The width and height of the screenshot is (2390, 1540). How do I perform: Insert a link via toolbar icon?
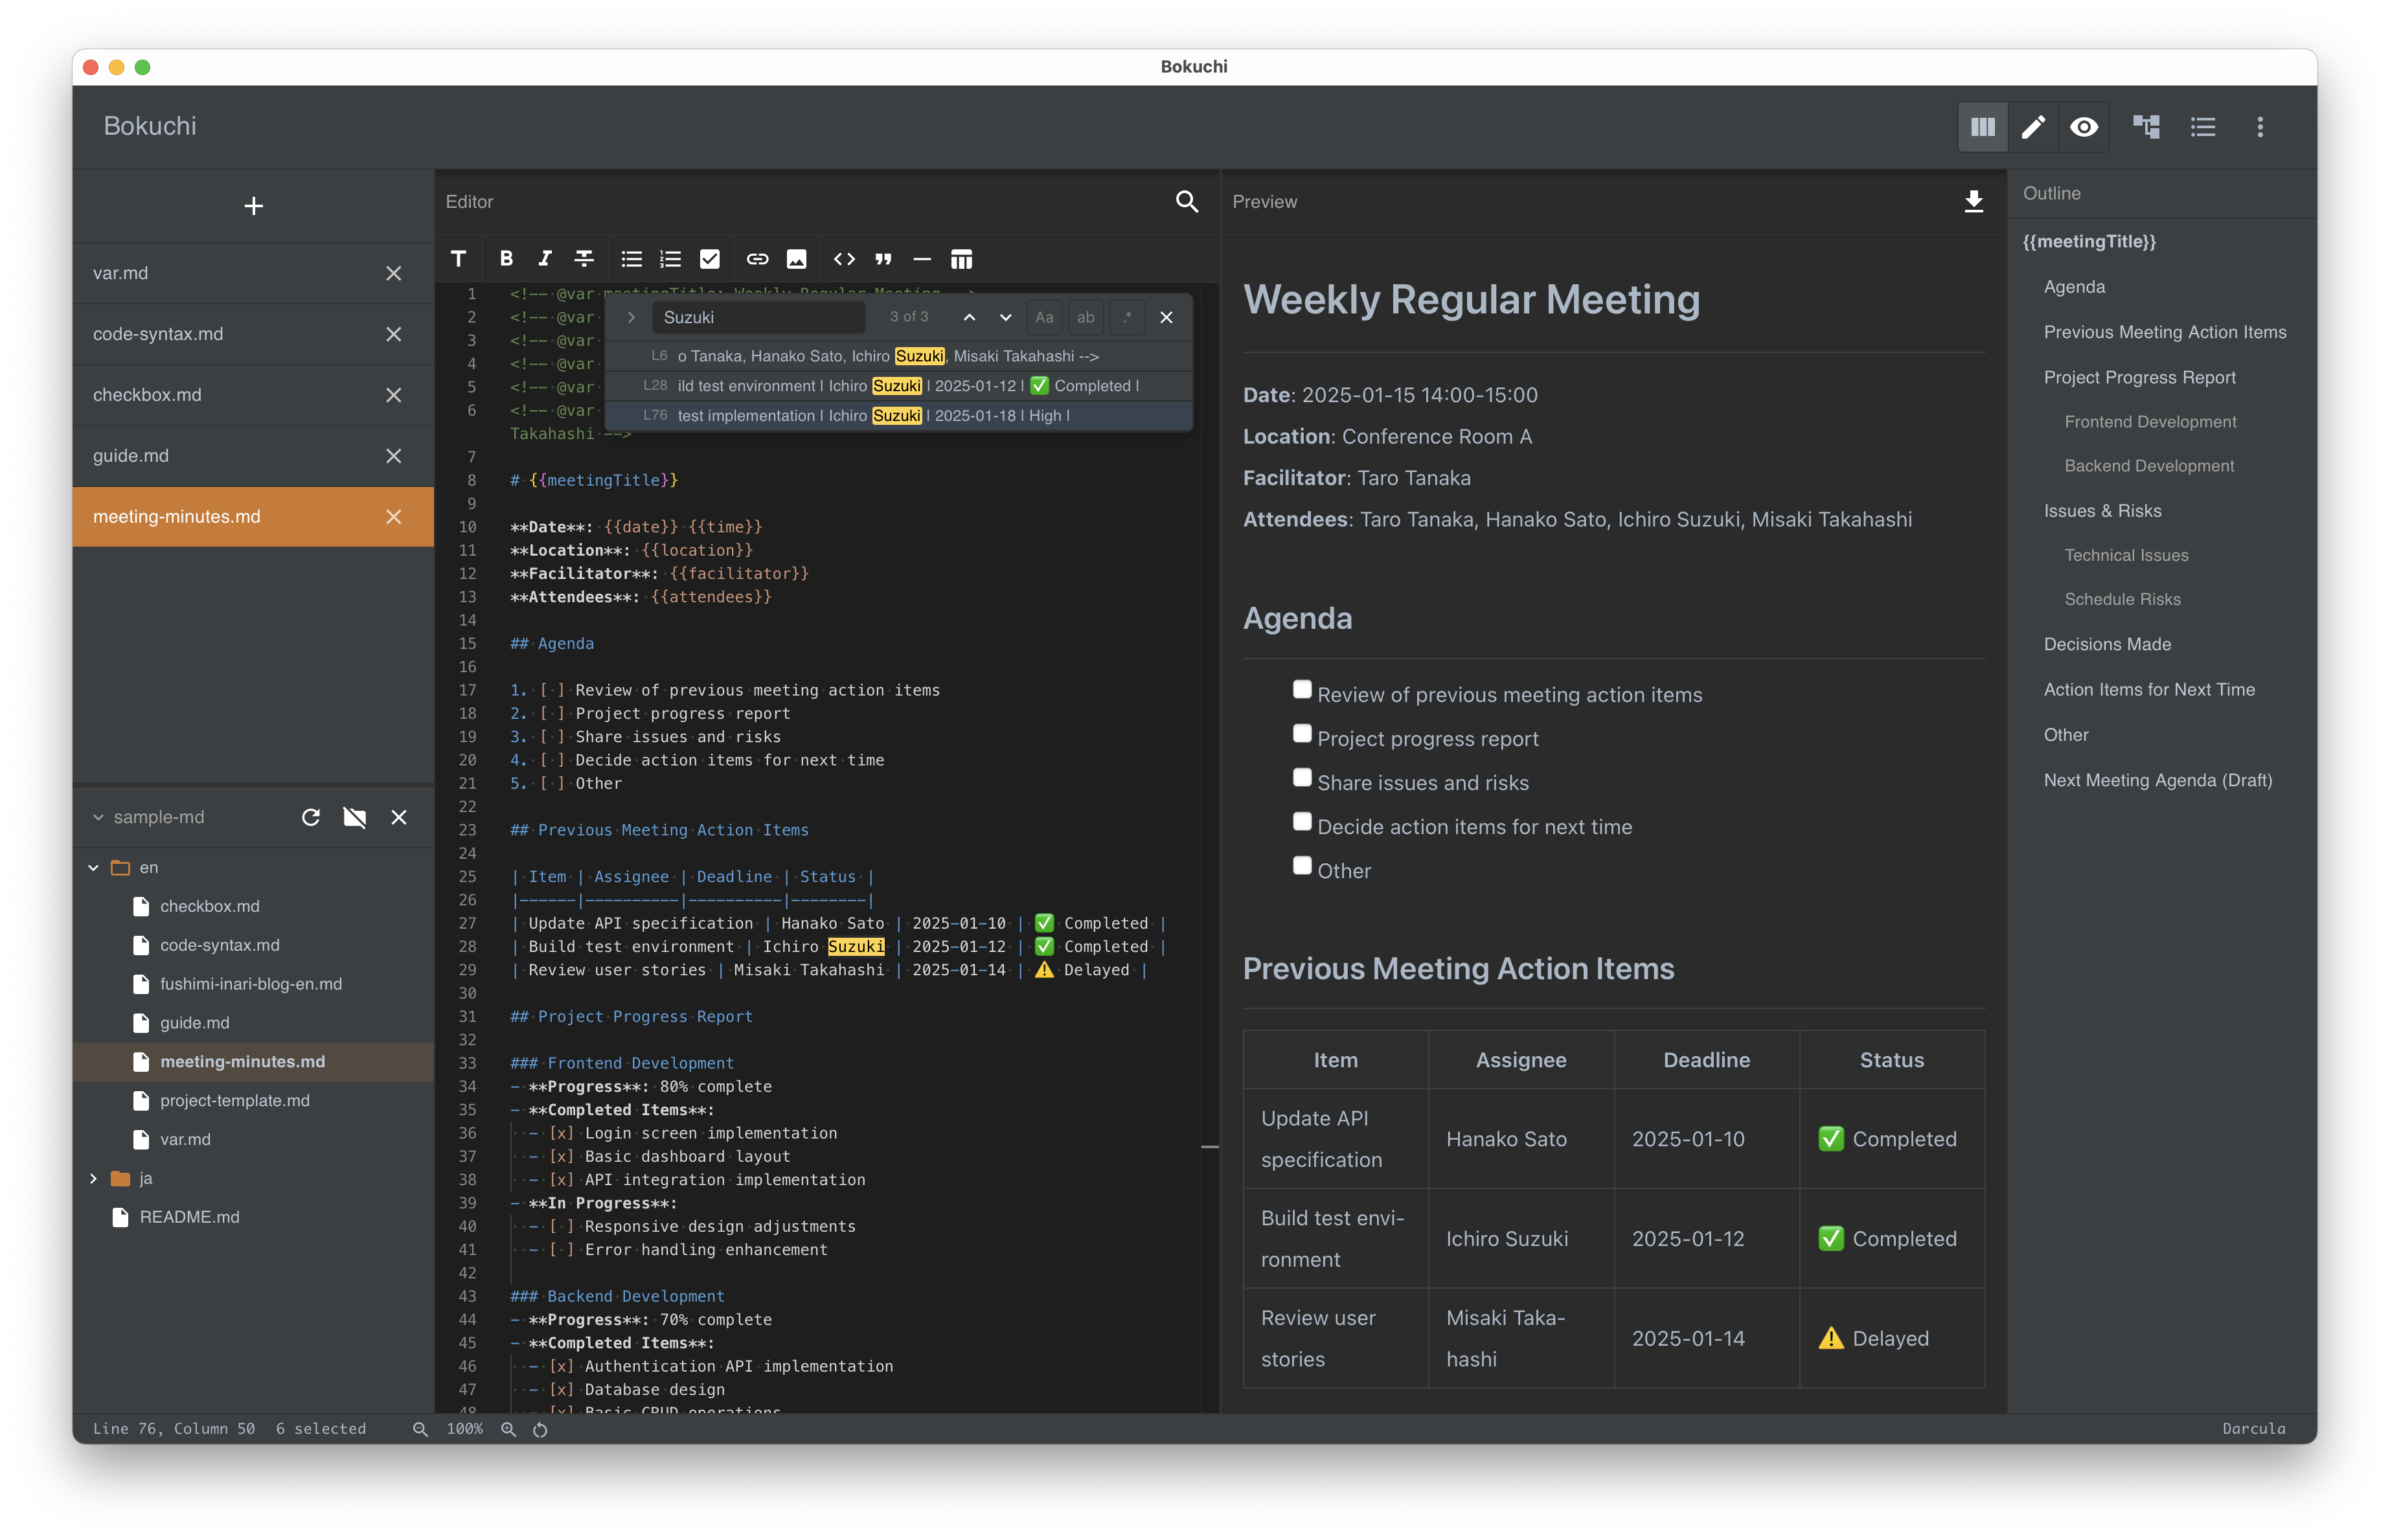tap(757, 259)
